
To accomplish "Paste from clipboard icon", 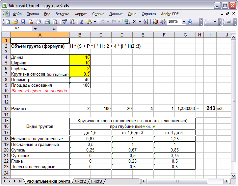I will point(90,22).
